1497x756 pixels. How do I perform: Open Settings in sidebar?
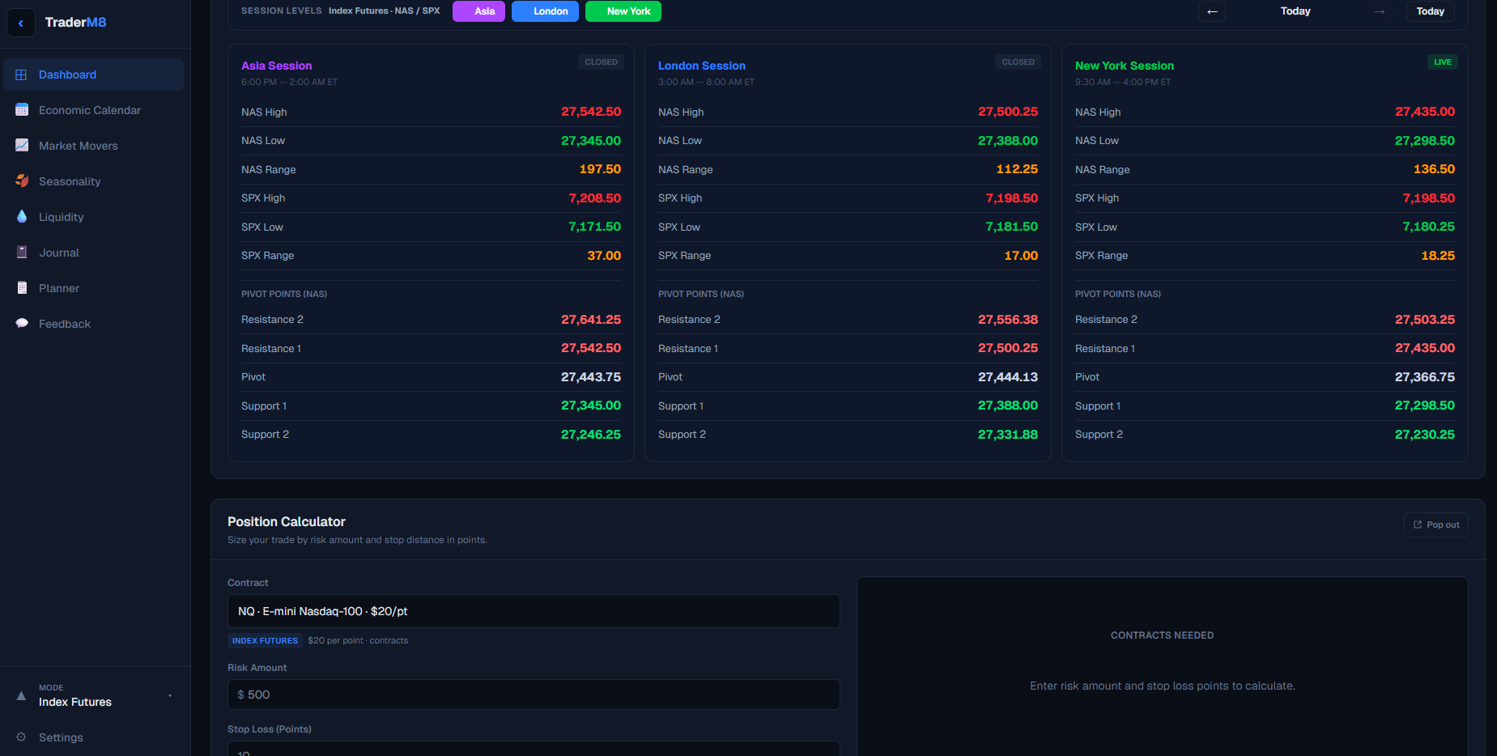[x=94, y=737]
